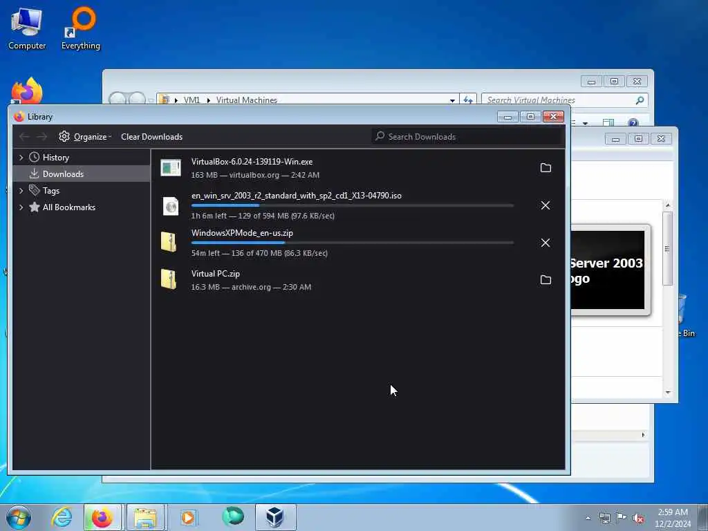Launch Internet Explorer from taskbar
The image size is (708, 531).
[x=62, y=517]
